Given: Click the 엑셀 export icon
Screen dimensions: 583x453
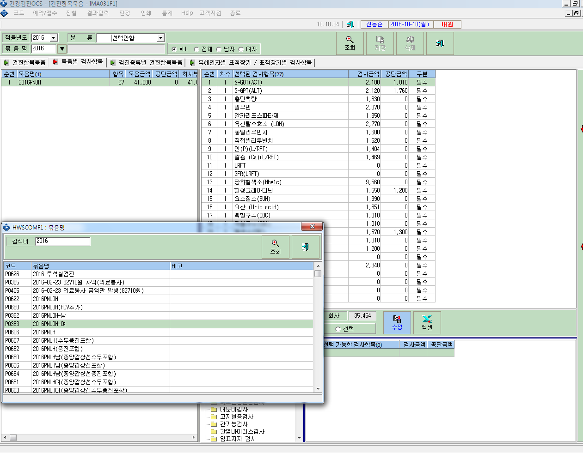Looking at the screenshot, I should coord(427,323).
